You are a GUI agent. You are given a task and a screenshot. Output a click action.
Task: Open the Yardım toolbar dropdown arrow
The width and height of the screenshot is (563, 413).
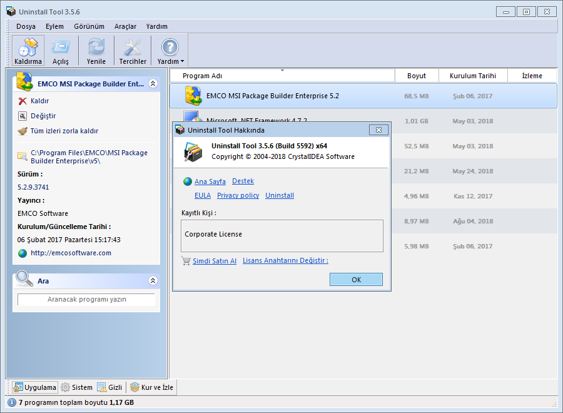click(x=183, y=61)
